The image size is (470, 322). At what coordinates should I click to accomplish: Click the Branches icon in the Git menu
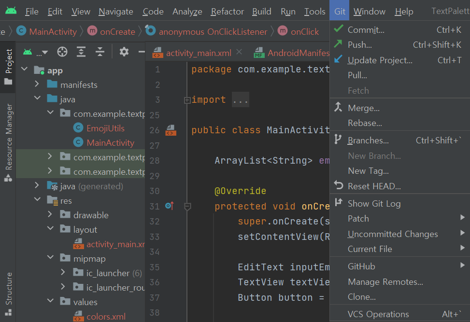(338, 140)
